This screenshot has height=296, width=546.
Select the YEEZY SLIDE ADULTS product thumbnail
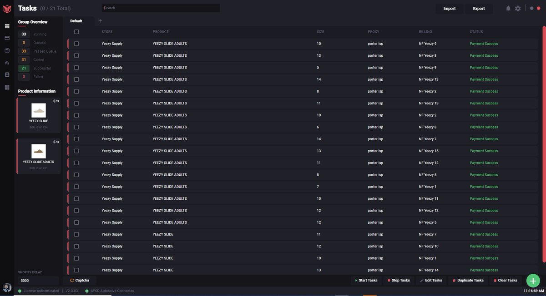pos(39,151)
